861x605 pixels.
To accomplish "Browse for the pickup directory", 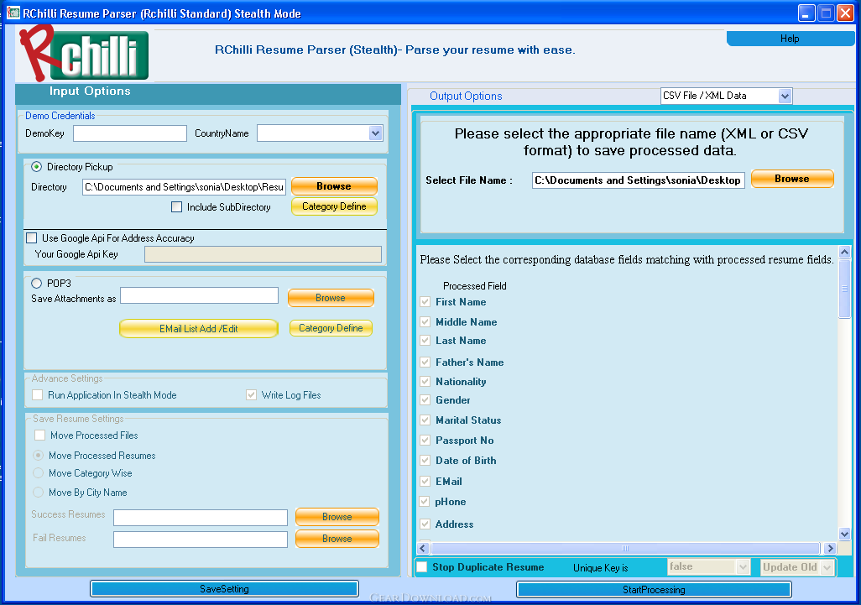I will pos(334,186).
